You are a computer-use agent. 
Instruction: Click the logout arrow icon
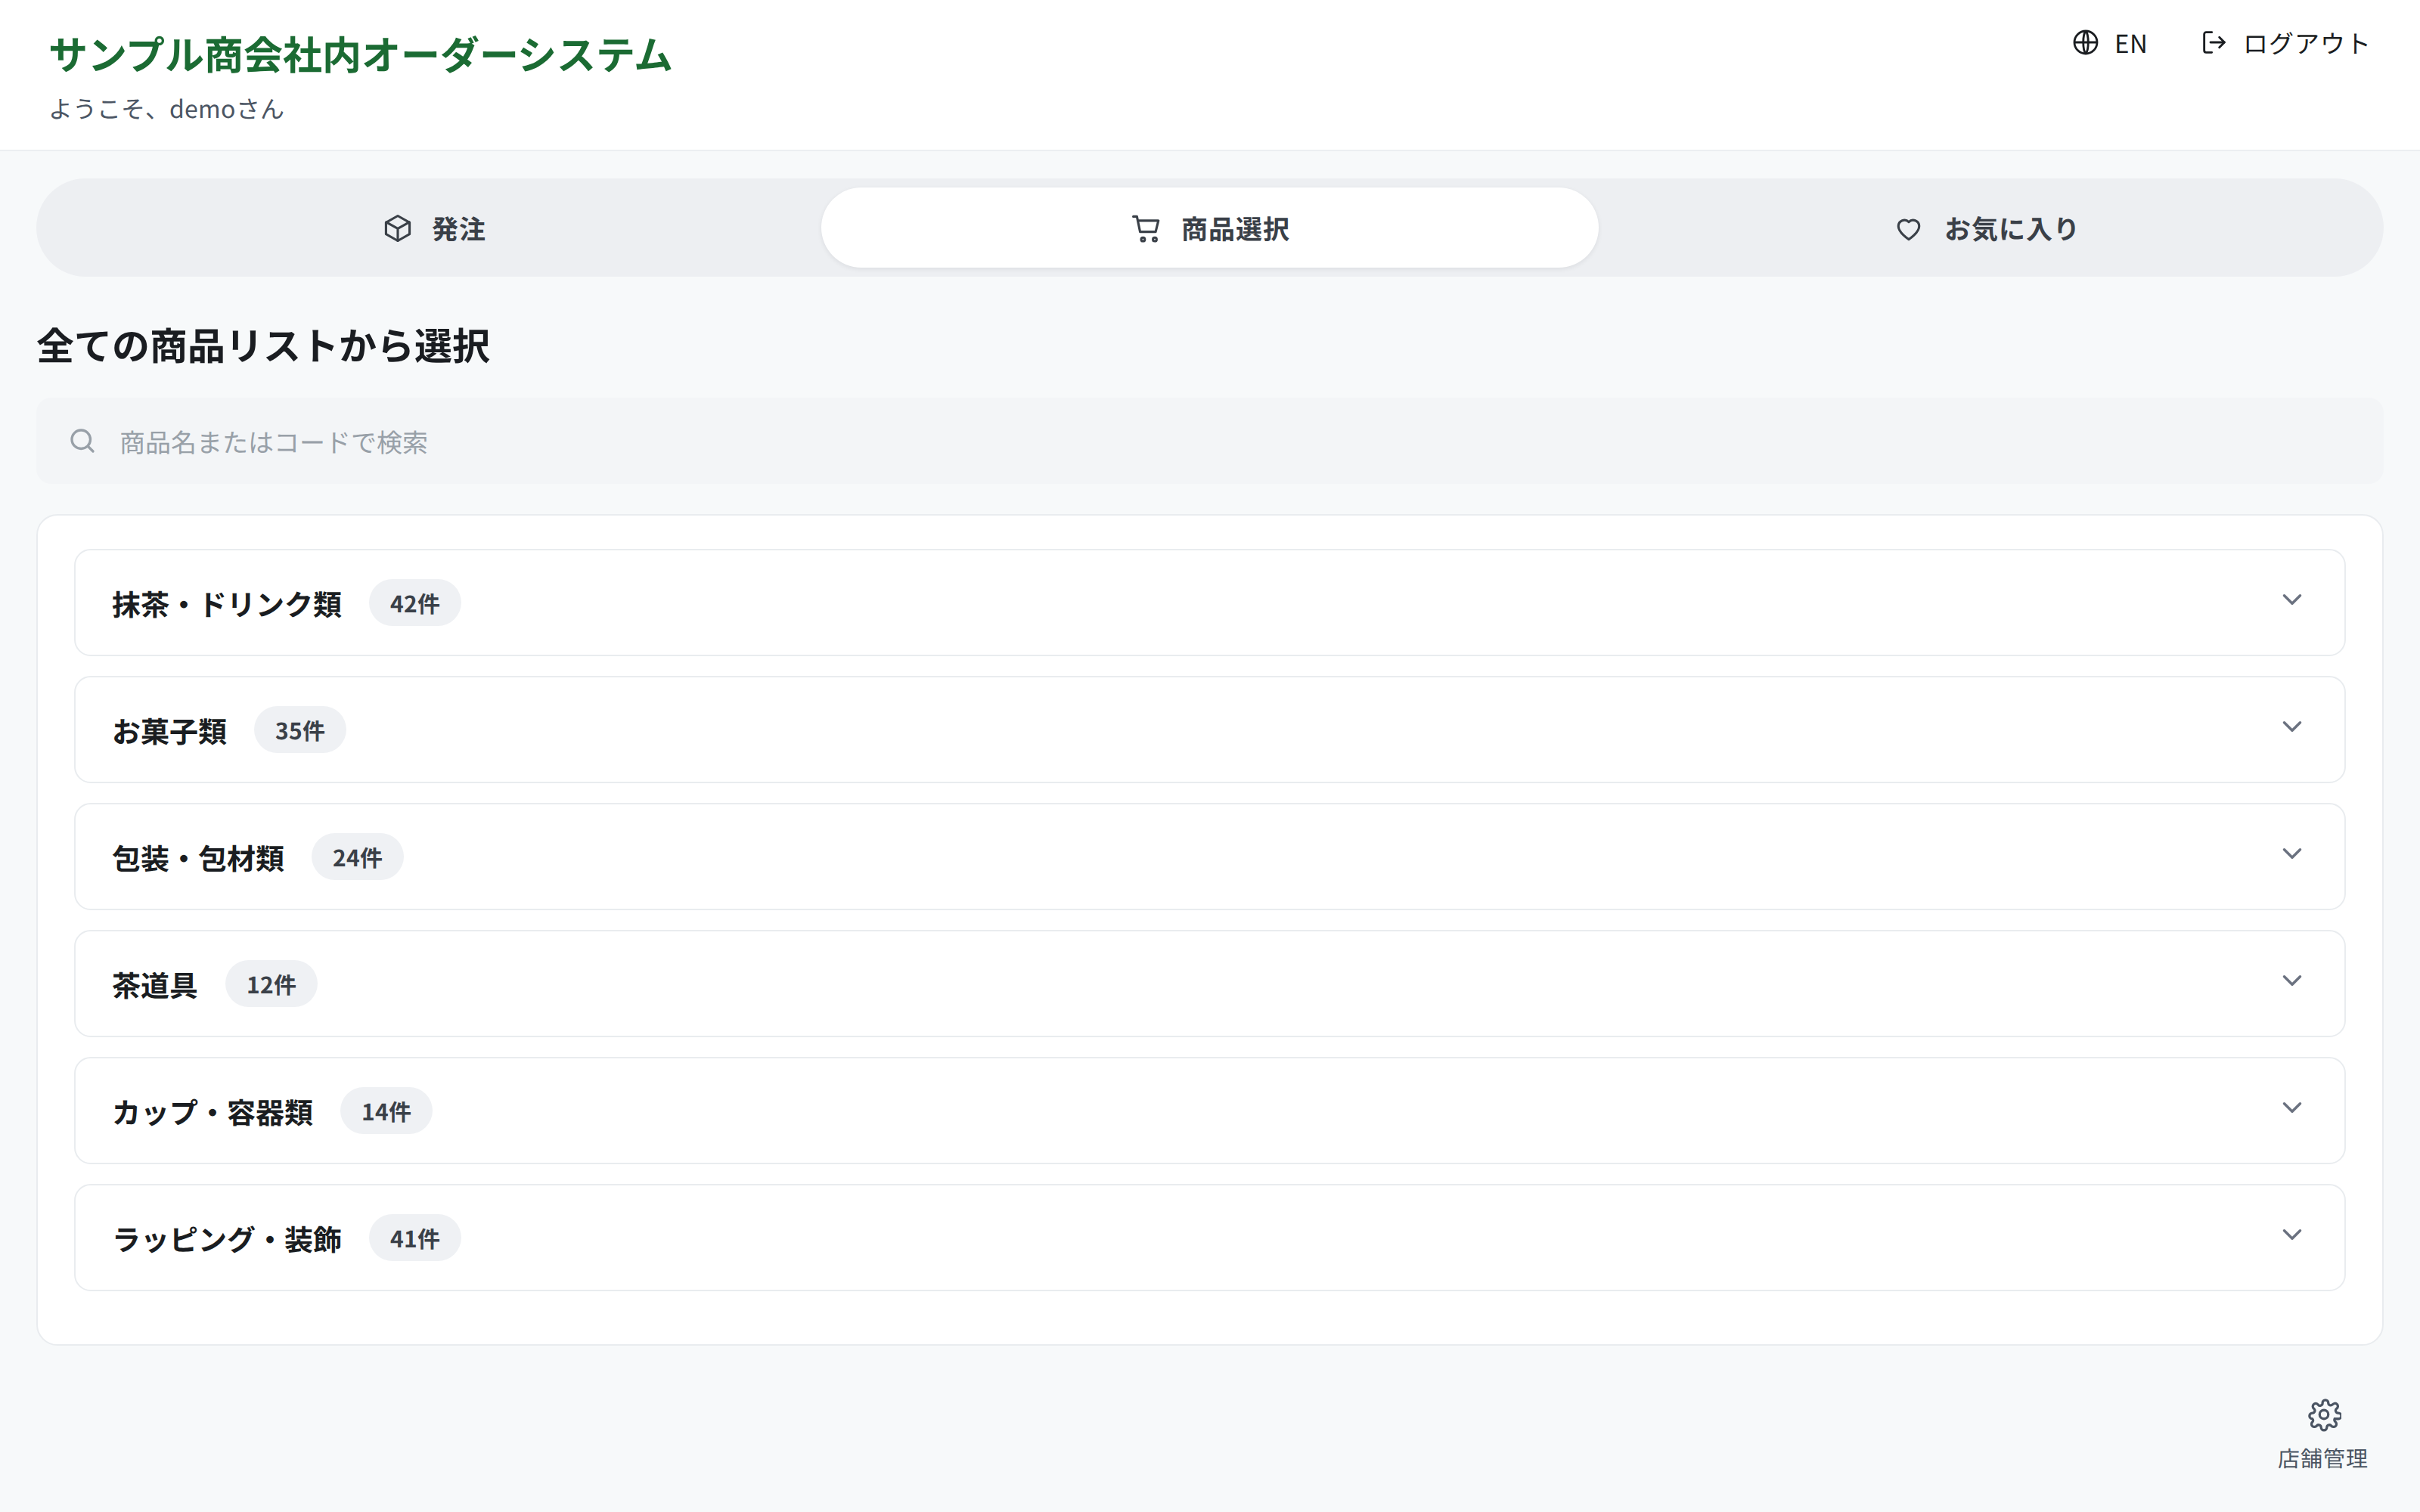click(x=2214, y=43)
